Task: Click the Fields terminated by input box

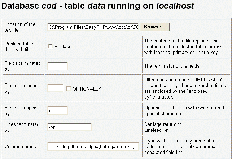Action: 57,66
